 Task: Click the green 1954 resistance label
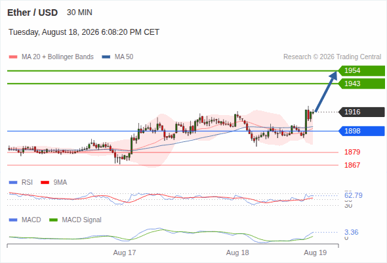click(361, 70)
